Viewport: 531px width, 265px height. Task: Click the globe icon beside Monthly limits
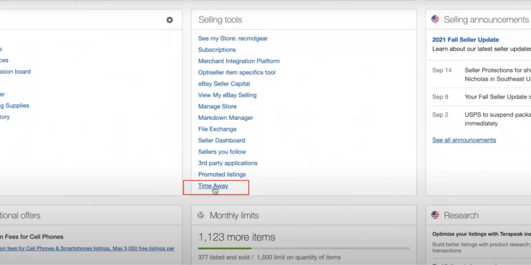click(201, 215)
